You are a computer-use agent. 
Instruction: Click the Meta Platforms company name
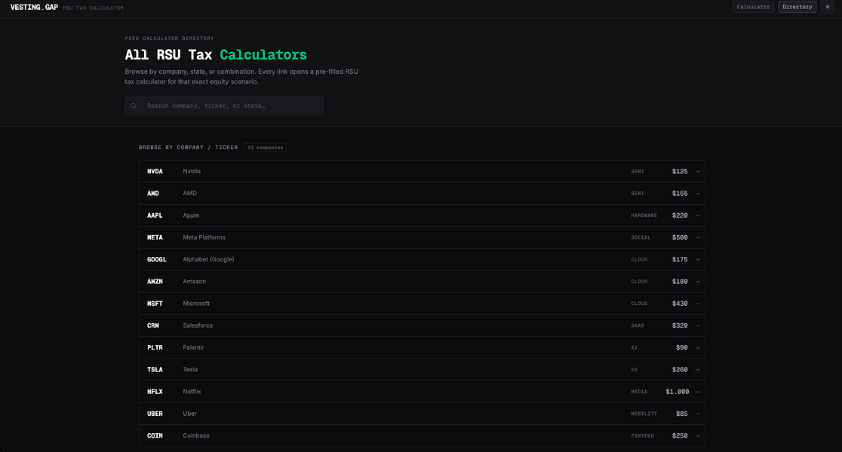click(x=204, y=237)
